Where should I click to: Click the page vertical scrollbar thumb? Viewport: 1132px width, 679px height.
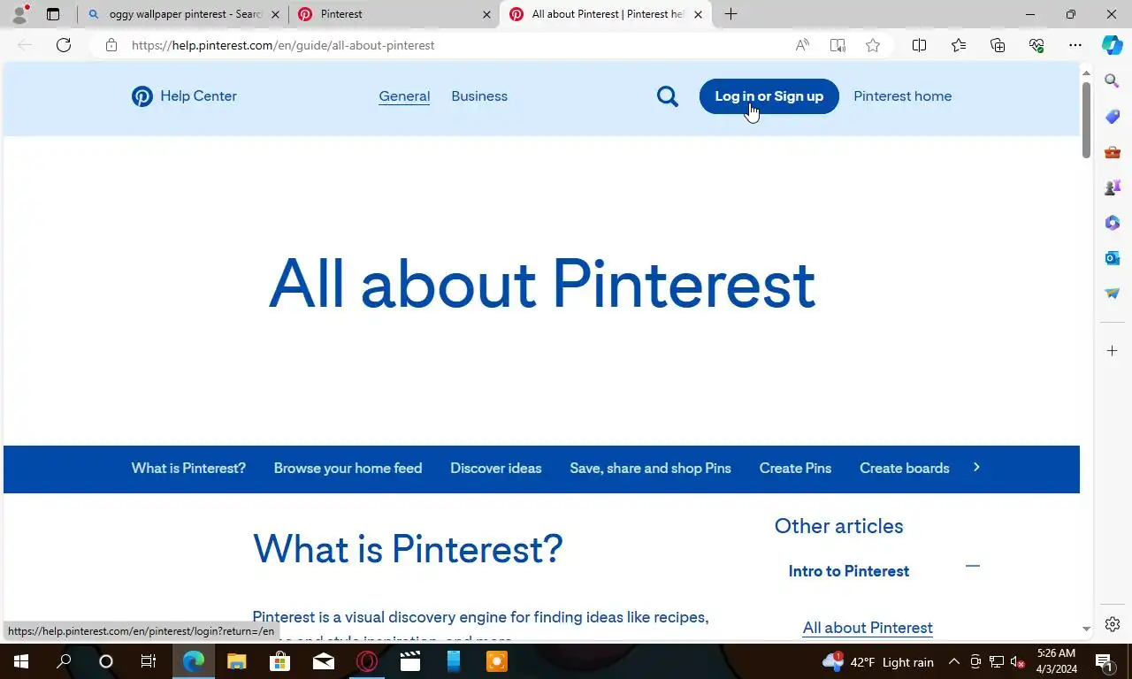(1086, 120)
